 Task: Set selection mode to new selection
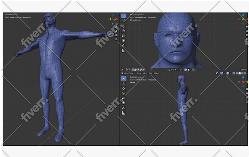pos(133,70)
